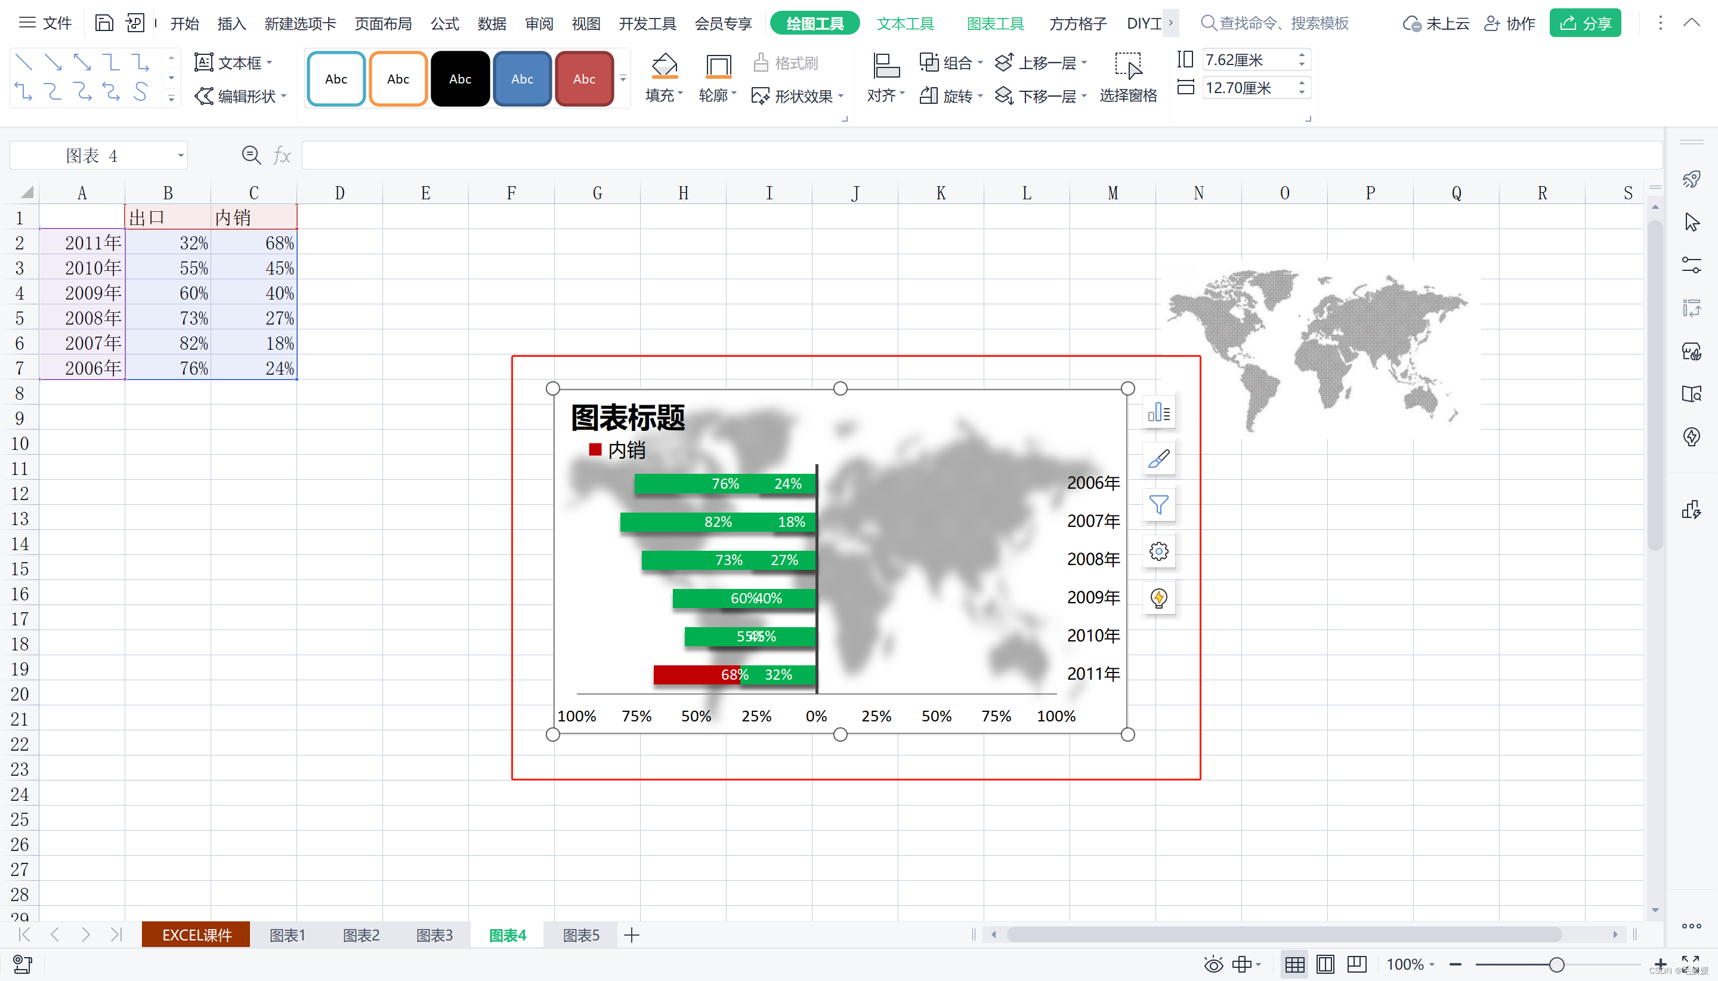Click the chart settings gear icon

click(1158, 552)
